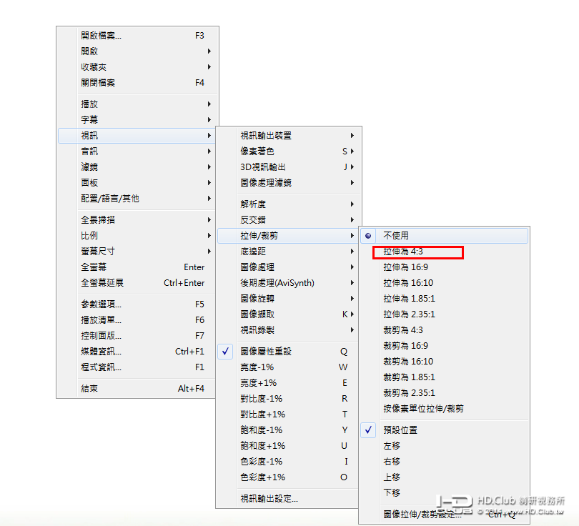Expand the 字幕 submenu
The width and height of the screenshot is (579, 526).
(x=137, y=120)
